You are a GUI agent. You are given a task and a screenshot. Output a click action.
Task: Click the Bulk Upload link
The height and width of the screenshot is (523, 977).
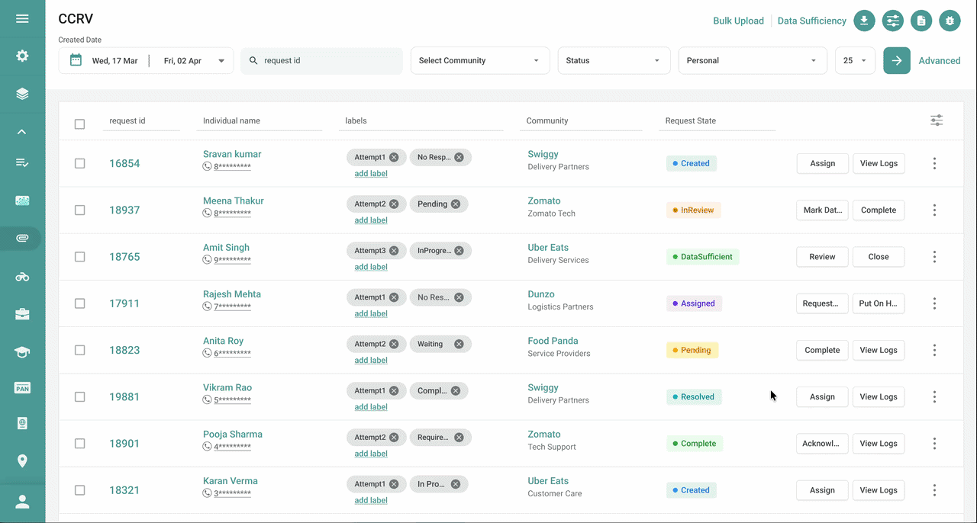pos(738,21)
